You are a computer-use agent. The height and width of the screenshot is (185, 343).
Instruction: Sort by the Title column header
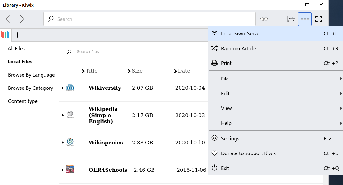pyautogui.click(x=89, y=71)
